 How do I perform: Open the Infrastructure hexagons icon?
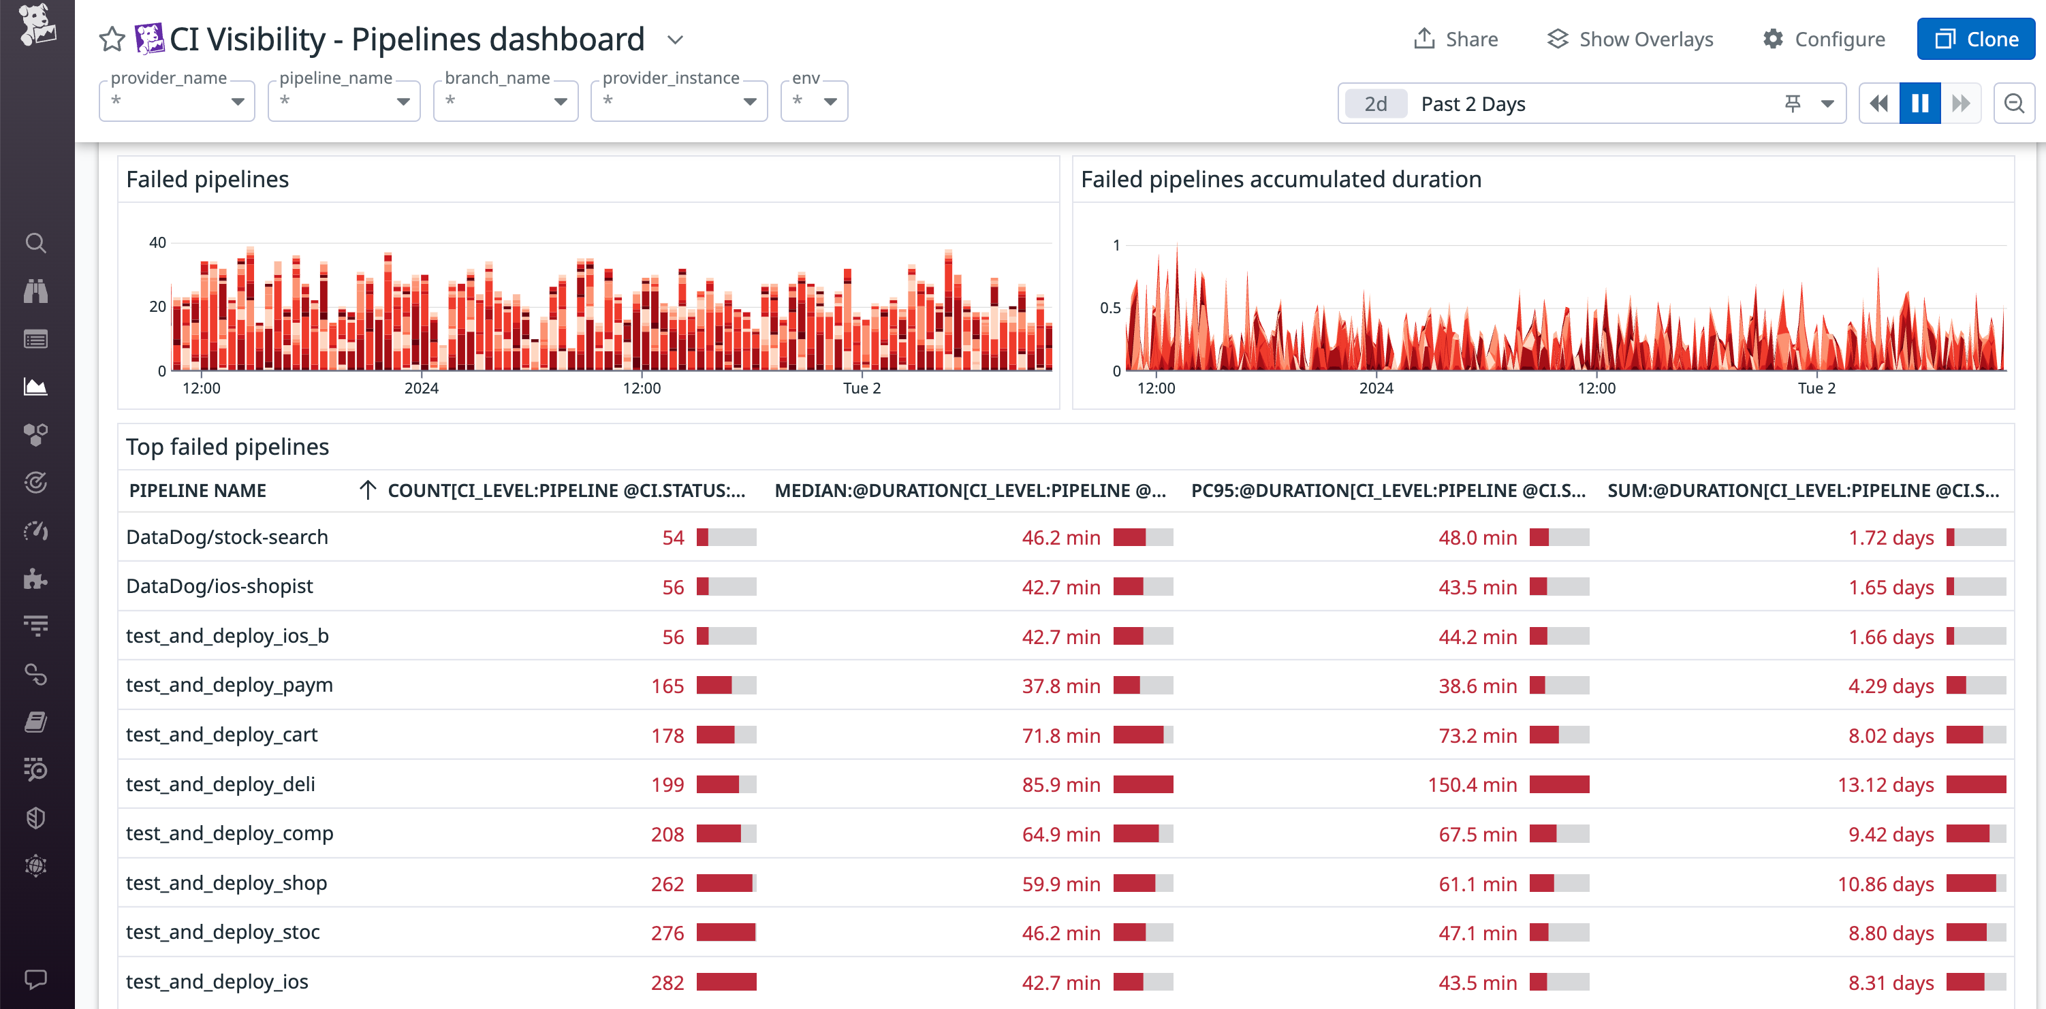35,434
